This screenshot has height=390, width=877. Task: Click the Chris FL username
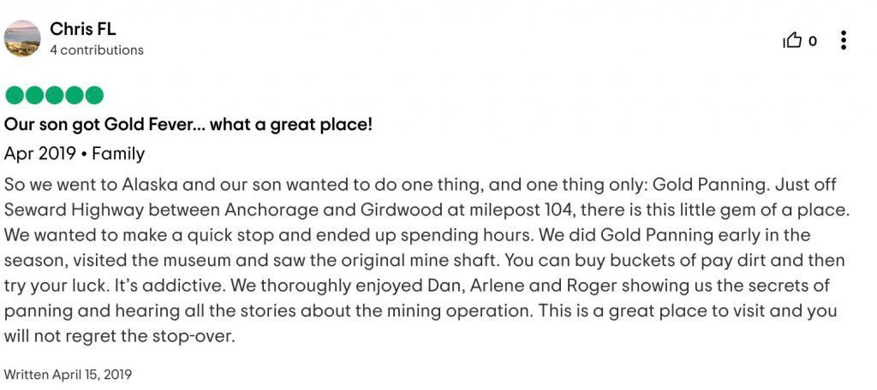coord(83,28)
